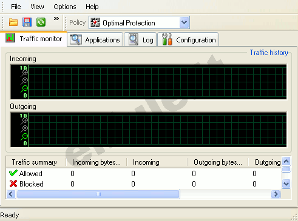This screenshot has height=221, width=298.
Task: Click green zoom icon on Incoming graph
Action: (24, 89)
